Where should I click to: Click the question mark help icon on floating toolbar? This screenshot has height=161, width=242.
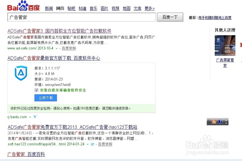(x=221, y=121)
